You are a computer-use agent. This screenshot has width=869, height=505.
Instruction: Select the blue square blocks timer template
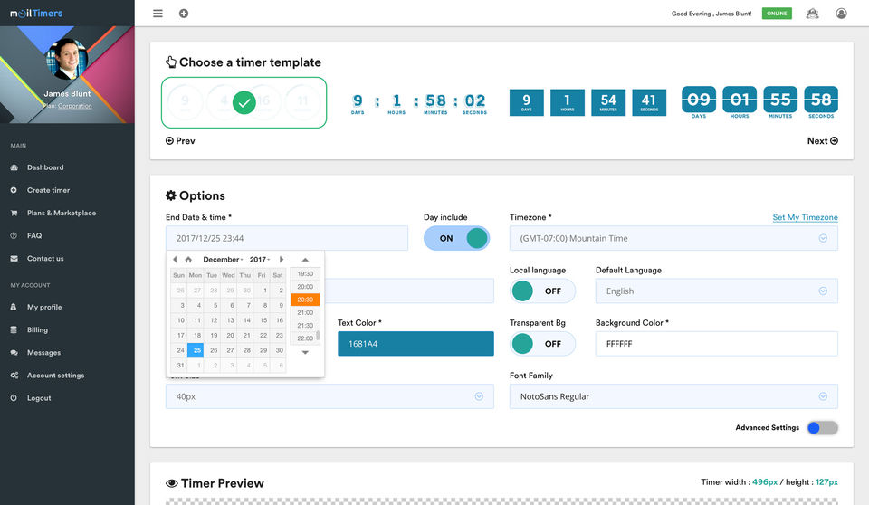587,102
